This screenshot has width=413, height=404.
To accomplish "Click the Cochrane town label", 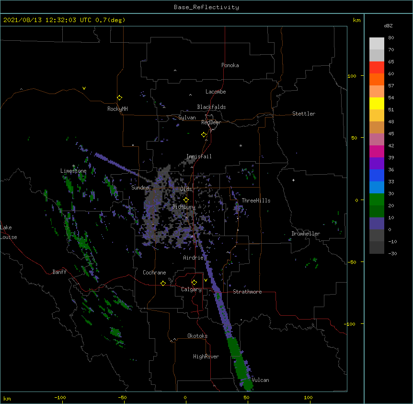I will 154,273.
